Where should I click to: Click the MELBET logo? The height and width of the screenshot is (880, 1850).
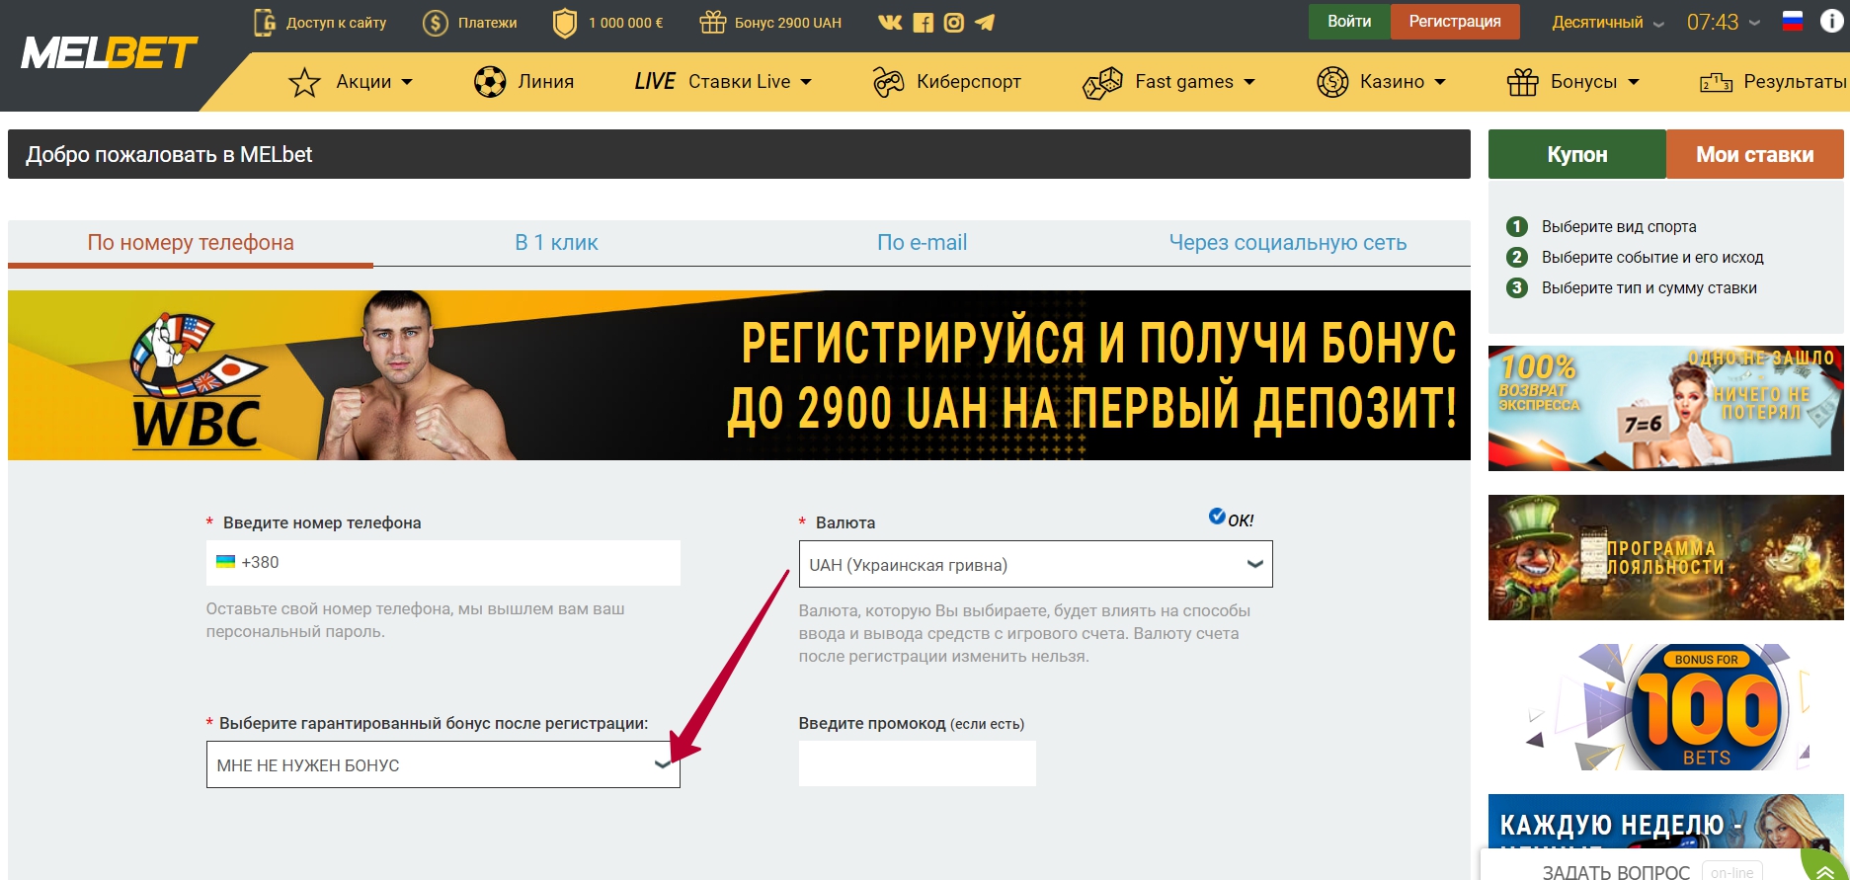[109, 53]
